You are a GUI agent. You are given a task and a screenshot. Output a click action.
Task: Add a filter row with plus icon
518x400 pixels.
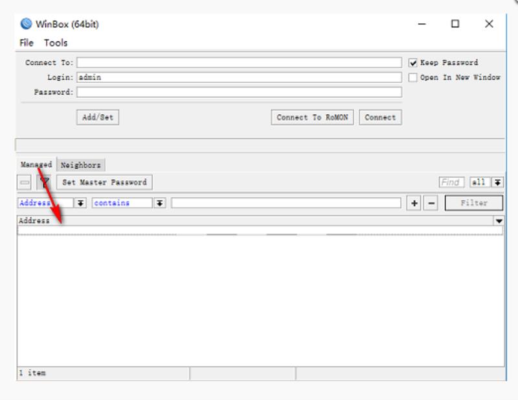point(414,203)
